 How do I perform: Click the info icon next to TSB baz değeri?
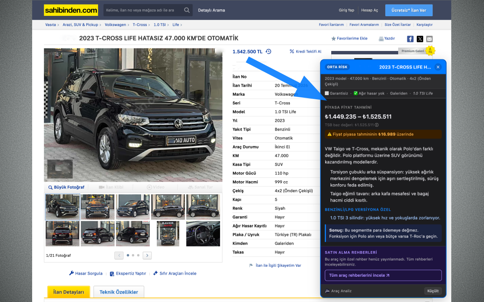(x=377, y=125)
